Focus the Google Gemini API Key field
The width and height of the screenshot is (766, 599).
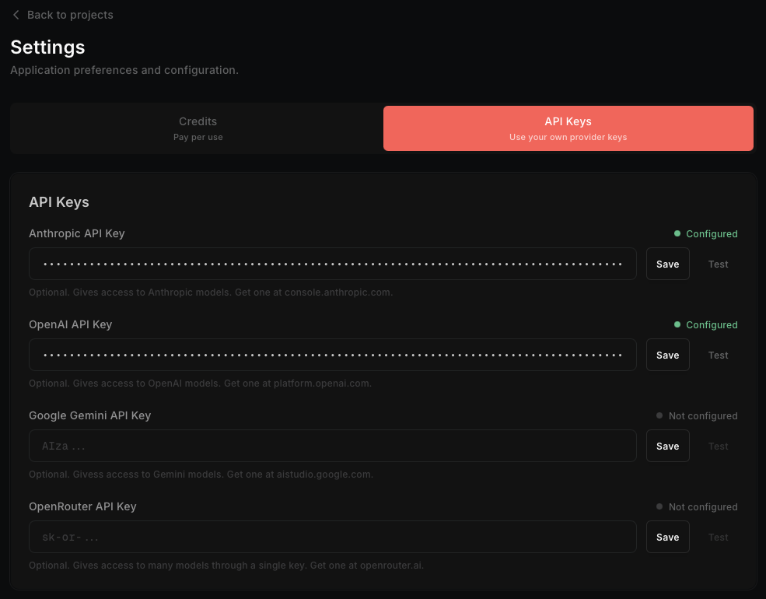click(333, 446)
